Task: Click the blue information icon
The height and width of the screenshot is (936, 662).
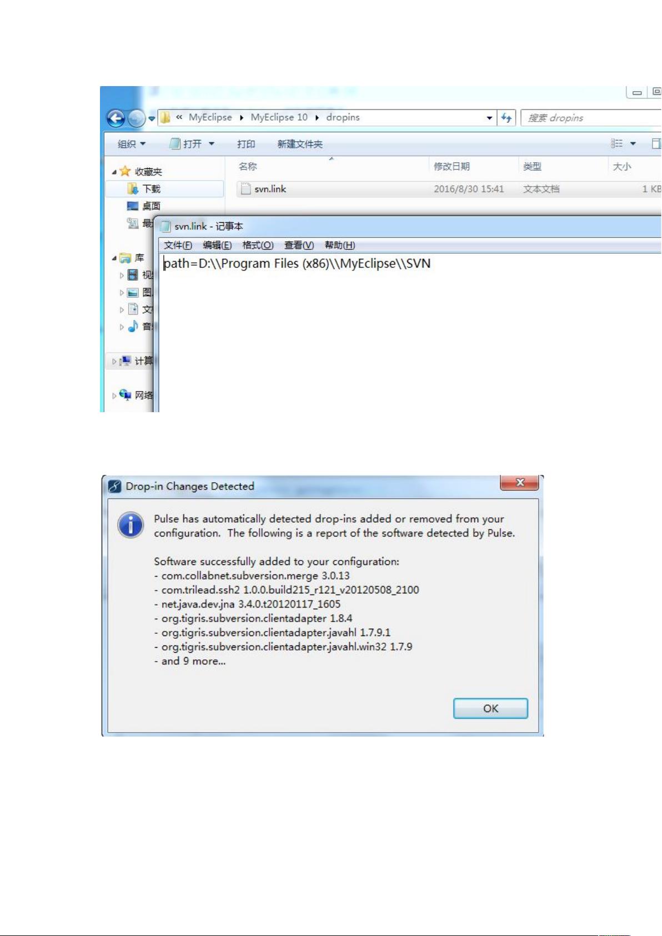Action: 131,525
